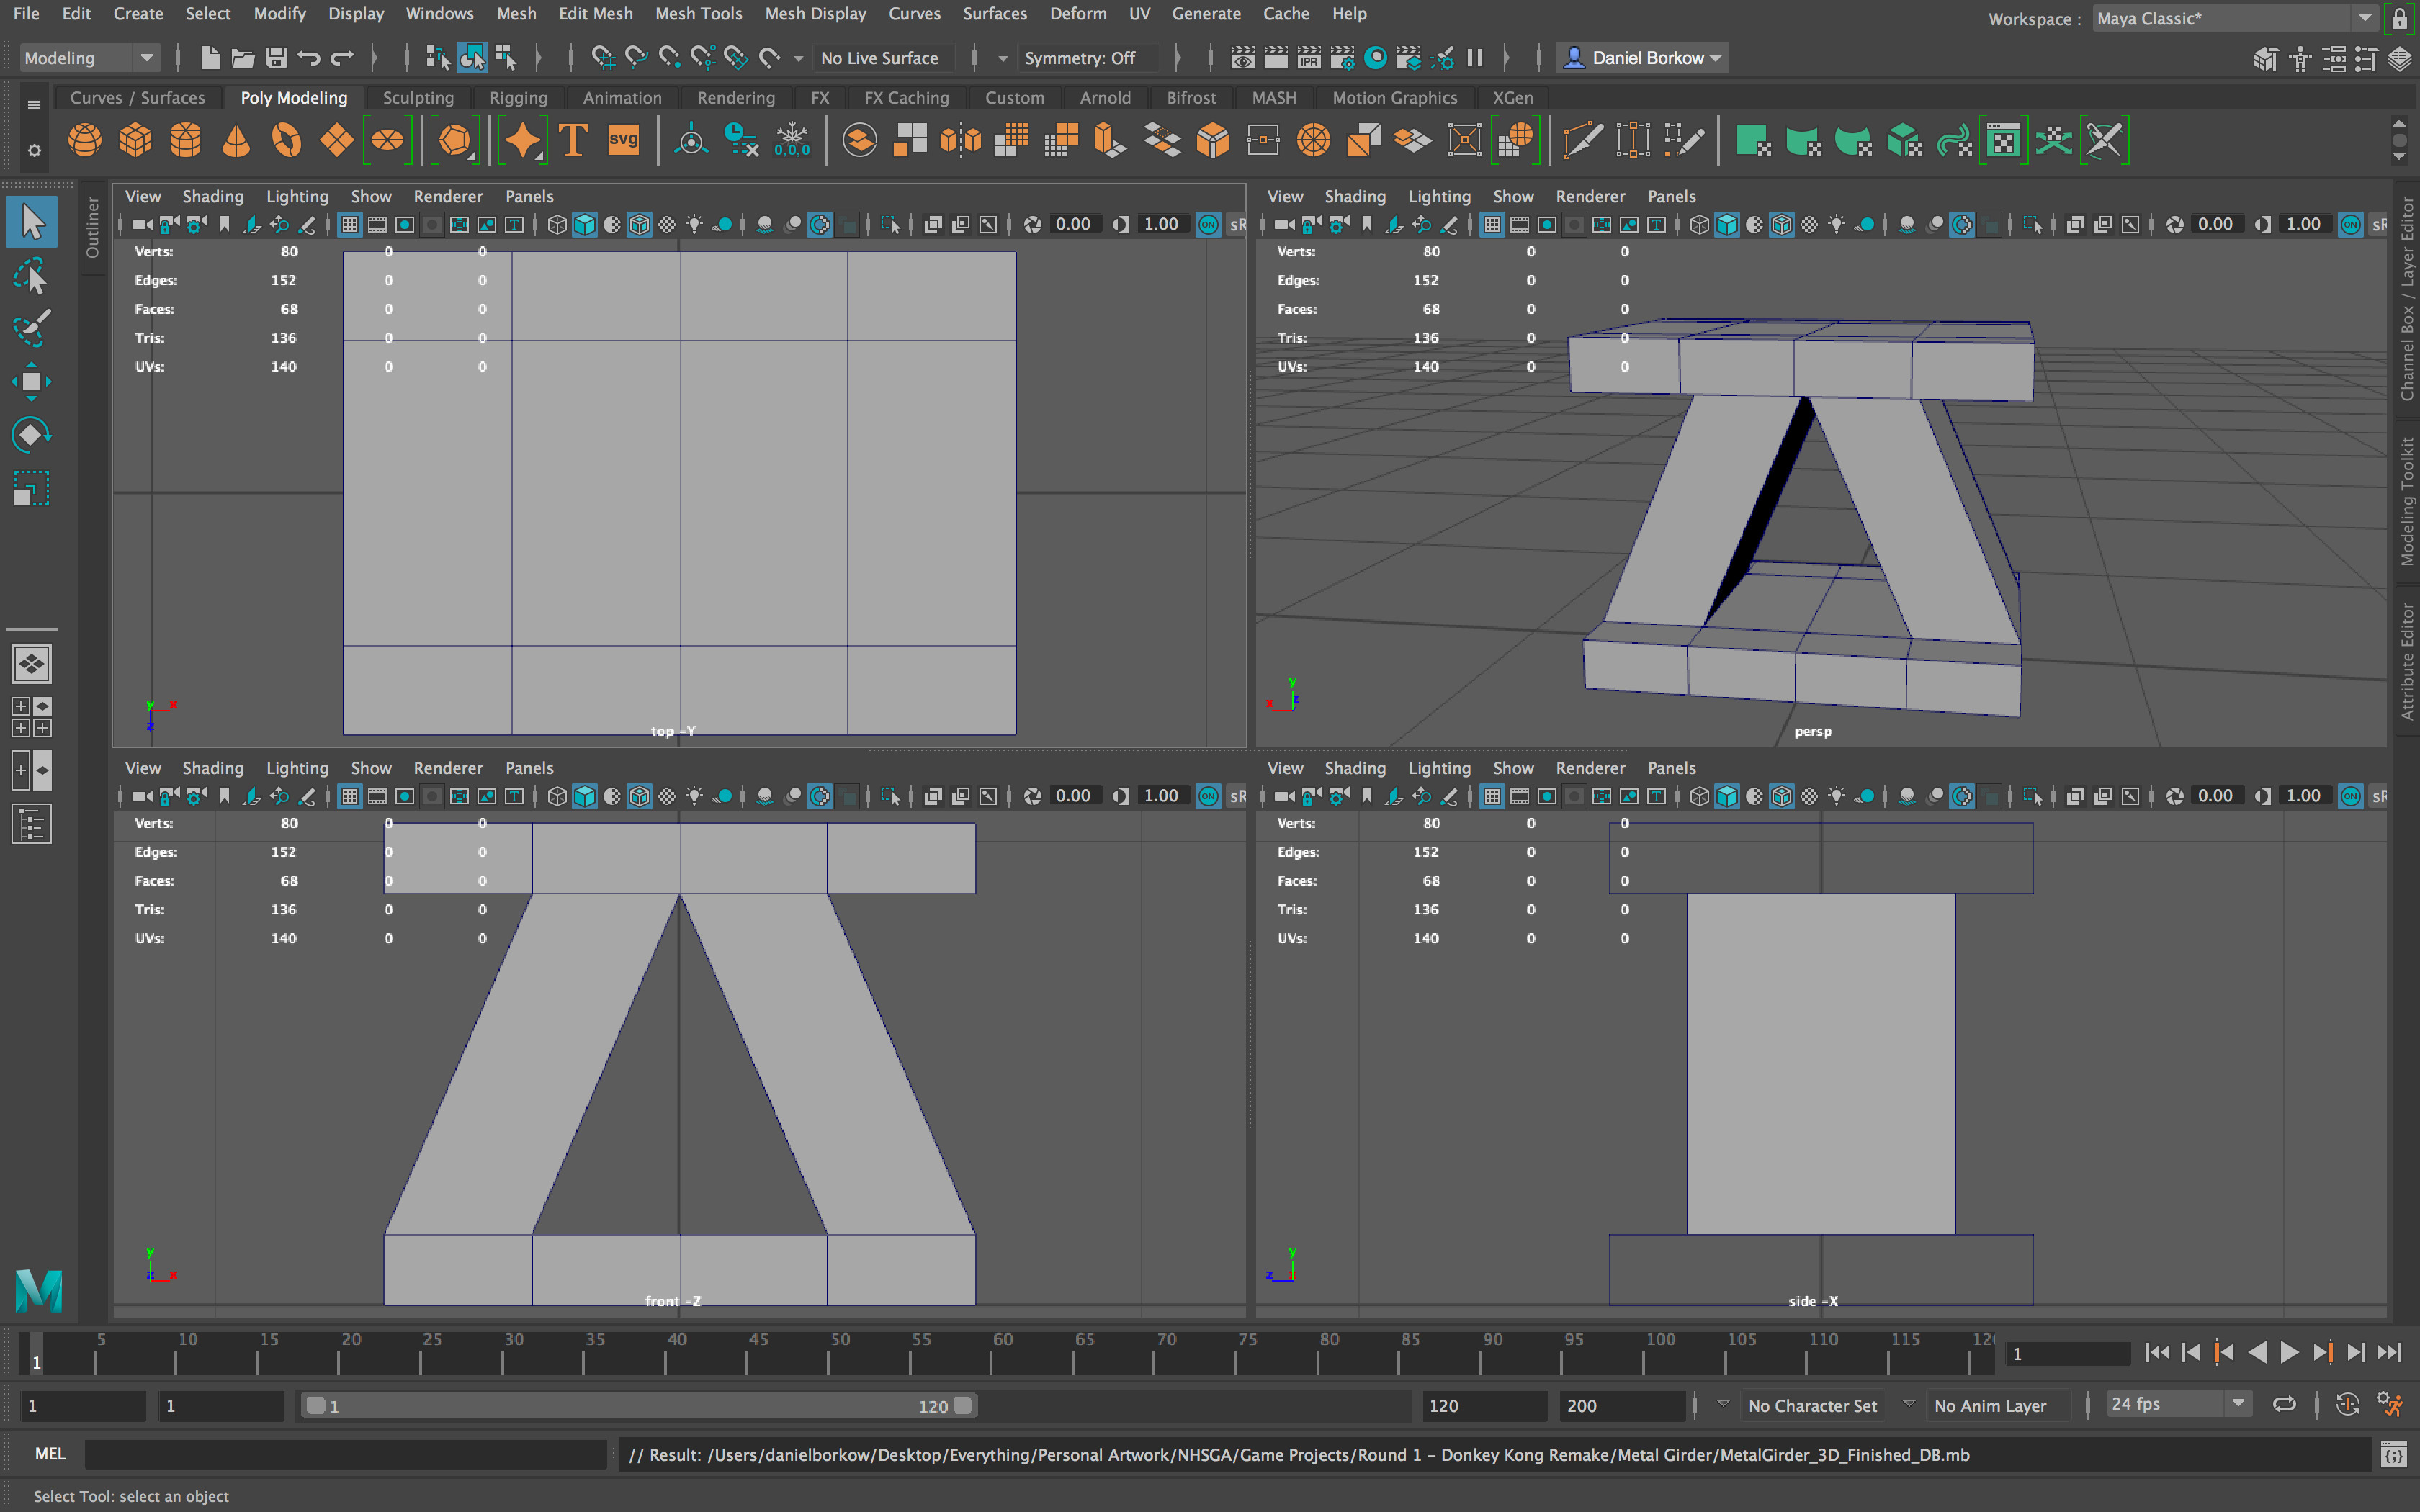
Task: Switch to the Rigging shelf tab
Action: coord(518,98)
